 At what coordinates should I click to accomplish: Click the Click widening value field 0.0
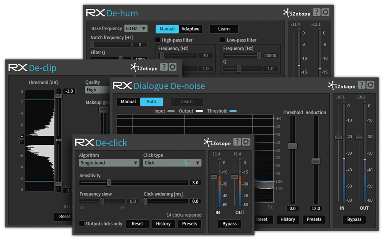(195, 201)
